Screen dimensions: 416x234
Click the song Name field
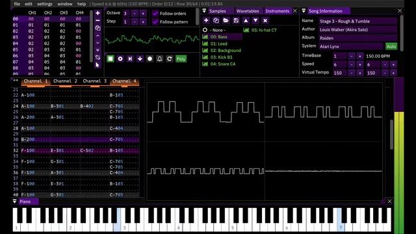357,21
